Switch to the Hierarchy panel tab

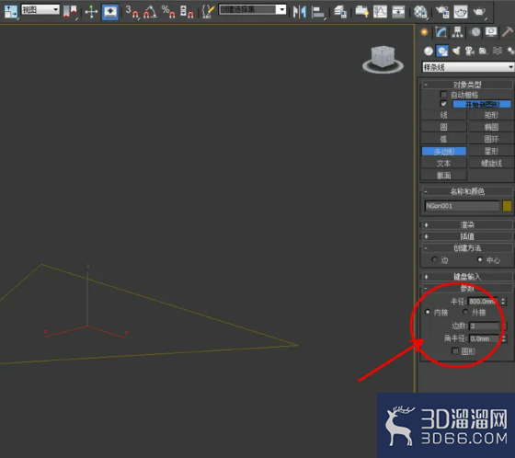(458, 32)
